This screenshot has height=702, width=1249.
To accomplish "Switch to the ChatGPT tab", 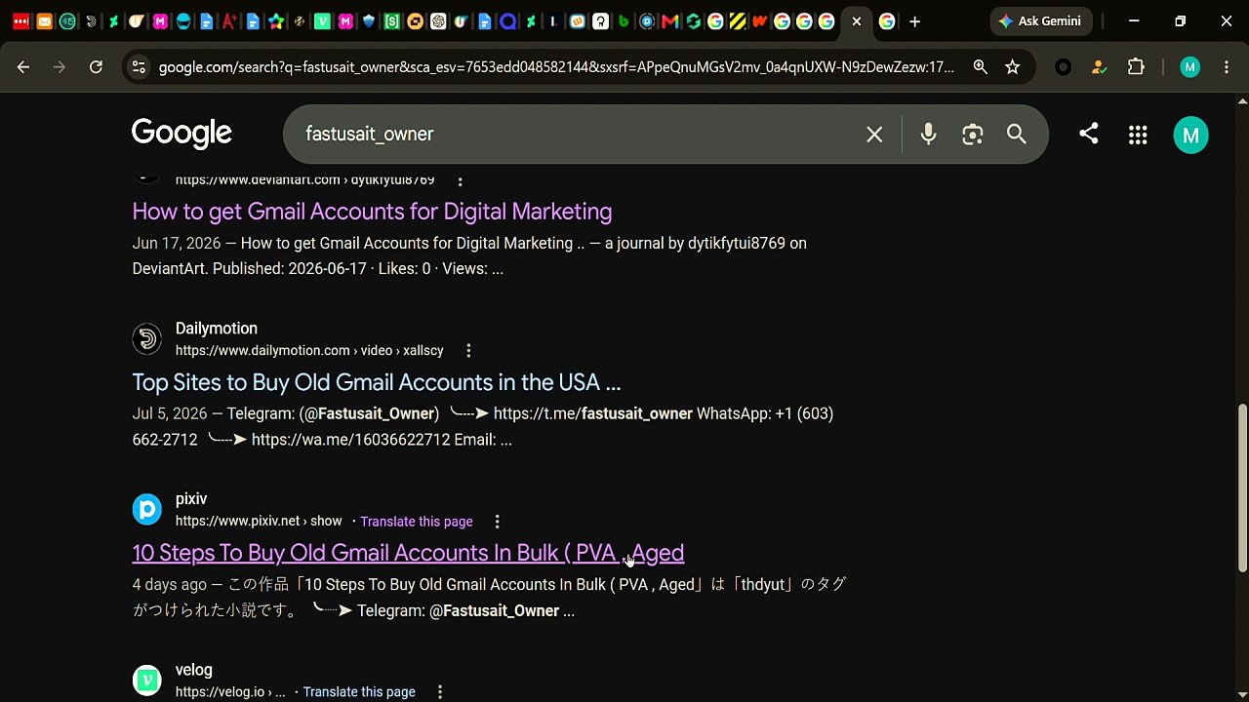I will click(x=439, y=21).
